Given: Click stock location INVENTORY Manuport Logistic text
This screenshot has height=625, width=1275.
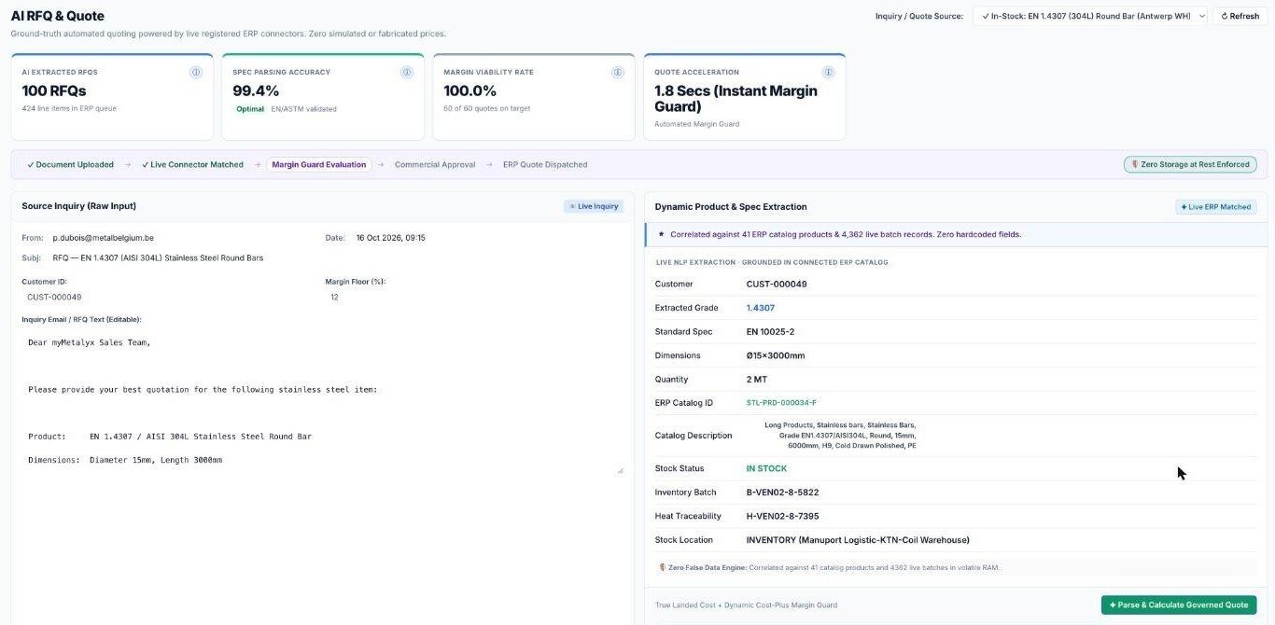Looking at the screenshot, I should (x=858, y=540).
